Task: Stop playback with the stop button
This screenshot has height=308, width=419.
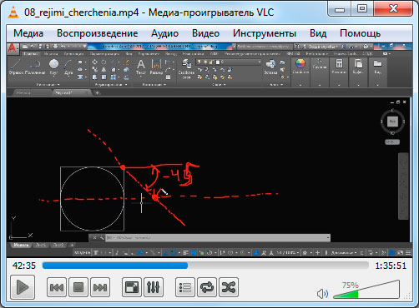Action: (78, 287)
